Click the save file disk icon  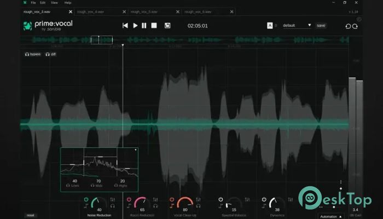click(167, 25)
